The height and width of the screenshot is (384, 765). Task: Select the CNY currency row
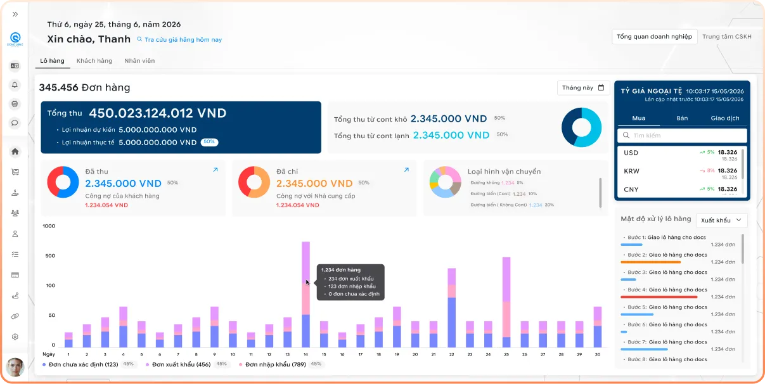pos(680,189)
